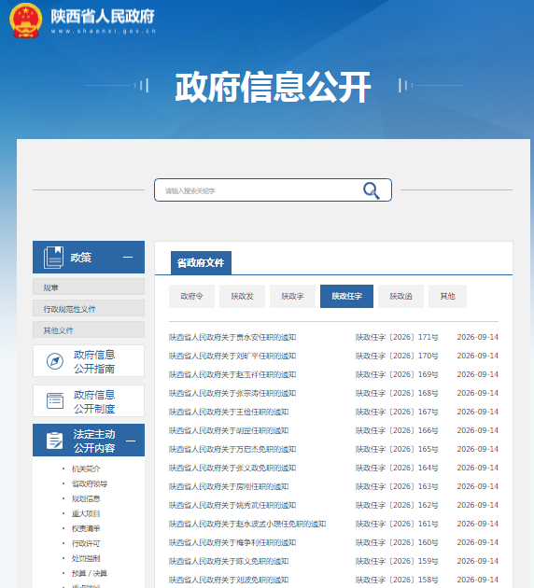Open the 预算 / 决算 link
The height and width of the screenshot is (588, 534).
coord(90,573)
